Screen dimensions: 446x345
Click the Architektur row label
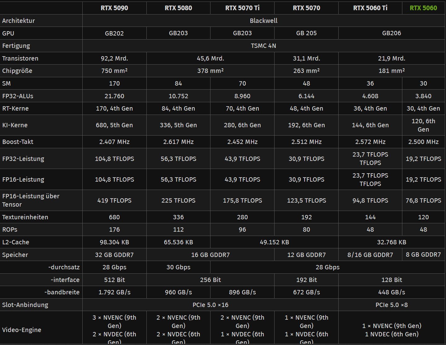19,21
